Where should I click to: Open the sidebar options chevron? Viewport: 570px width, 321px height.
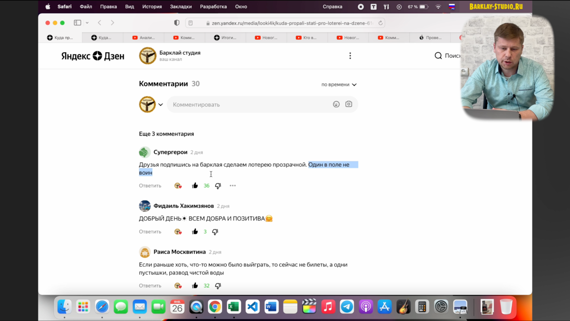(x=87, y=23)
